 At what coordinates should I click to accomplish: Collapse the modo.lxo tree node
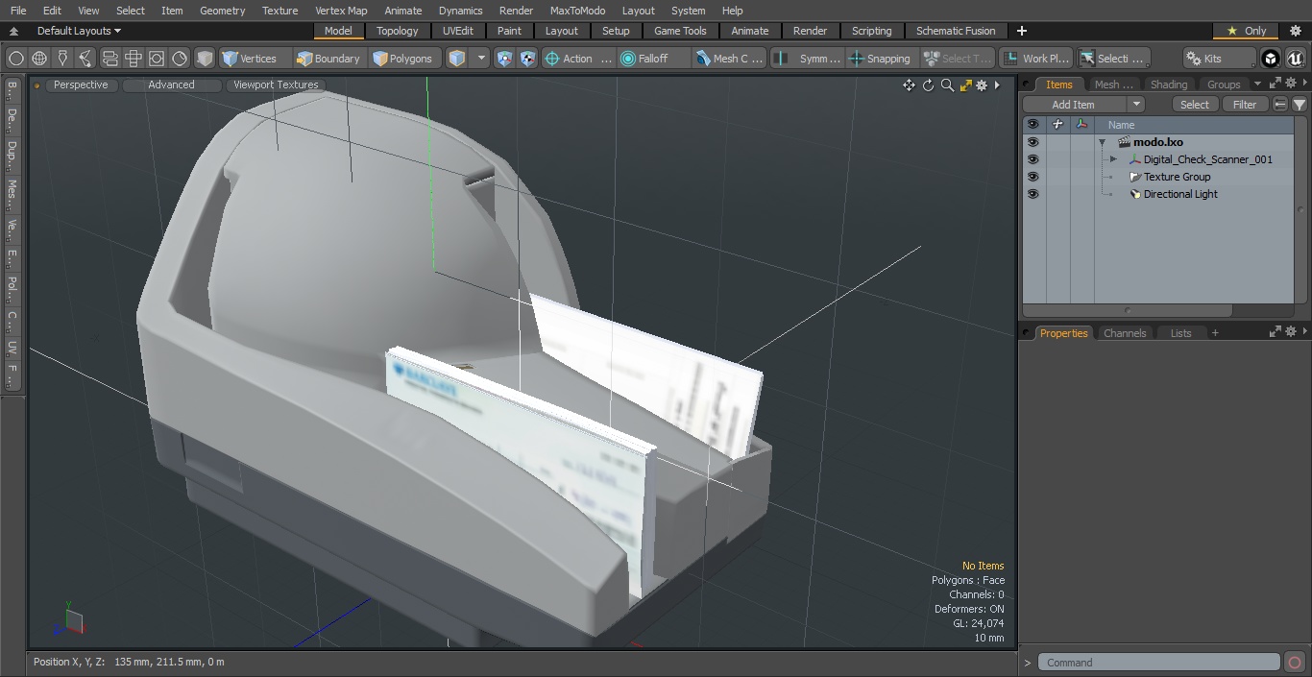tap(1103, 142)
